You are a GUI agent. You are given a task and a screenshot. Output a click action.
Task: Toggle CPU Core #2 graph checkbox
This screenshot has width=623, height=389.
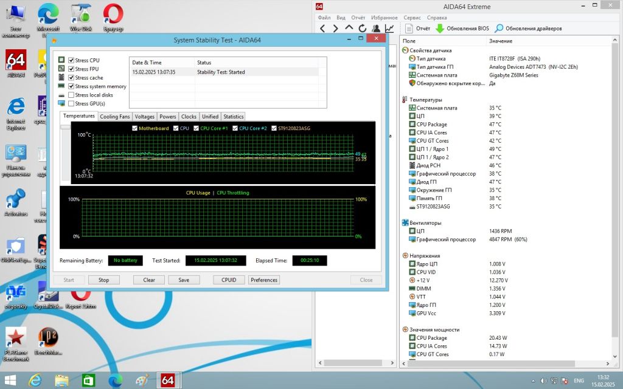235,128
